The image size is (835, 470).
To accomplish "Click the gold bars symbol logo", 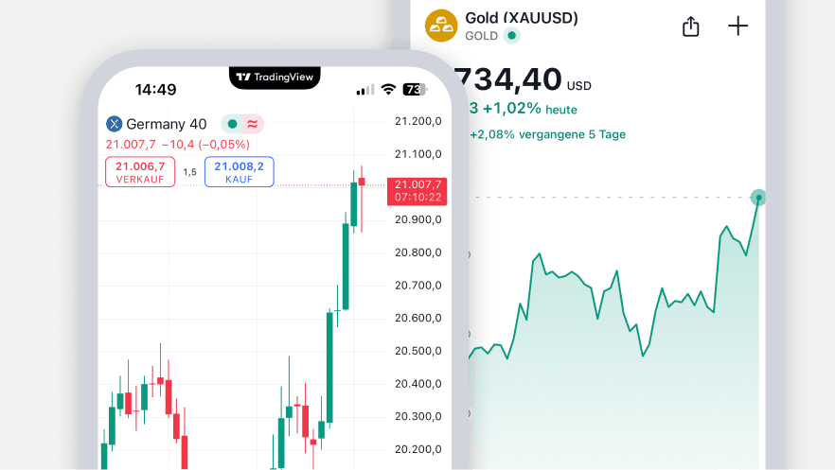I will 440,26.
